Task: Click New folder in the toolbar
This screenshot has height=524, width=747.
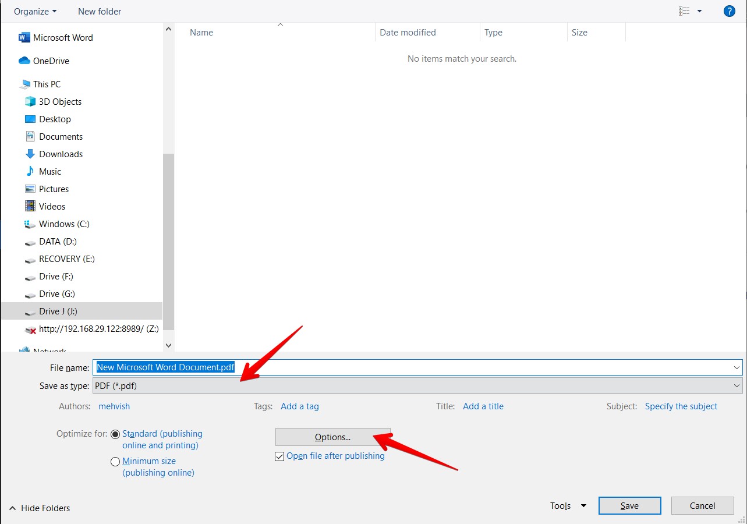Action: [100, 11]
